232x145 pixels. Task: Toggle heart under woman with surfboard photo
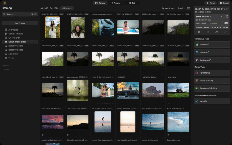pos(110,104)
